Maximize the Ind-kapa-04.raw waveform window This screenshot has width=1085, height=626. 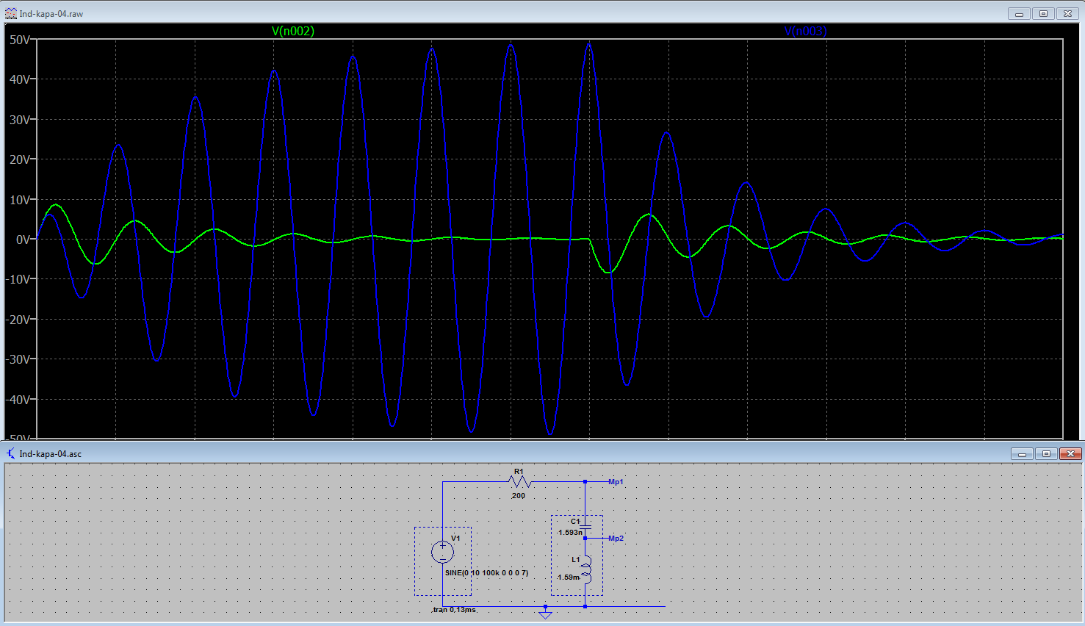click(x=1043, y=13)
